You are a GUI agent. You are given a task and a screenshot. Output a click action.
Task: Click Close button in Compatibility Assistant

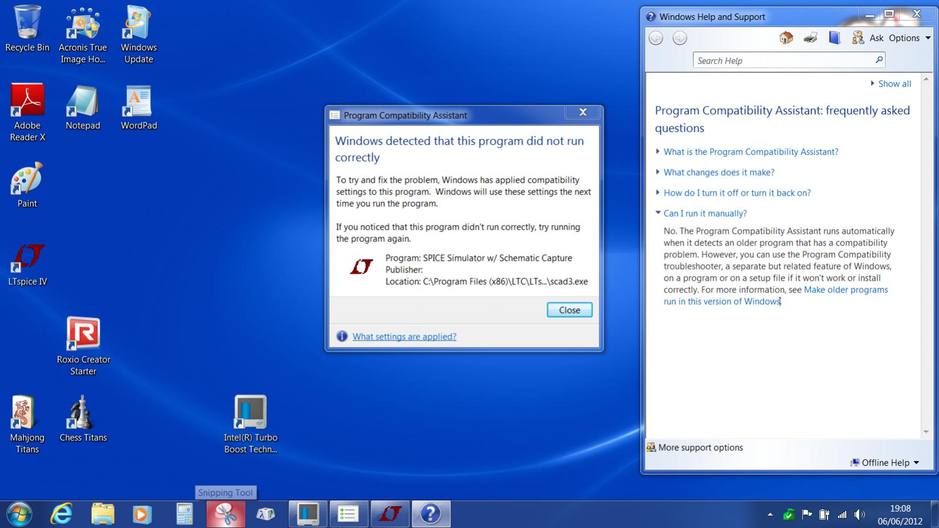click(x=570, y=310)
